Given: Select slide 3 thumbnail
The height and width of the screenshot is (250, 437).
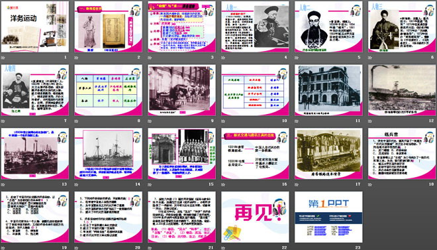Looking at the screenshot, I should click(181, 27).
